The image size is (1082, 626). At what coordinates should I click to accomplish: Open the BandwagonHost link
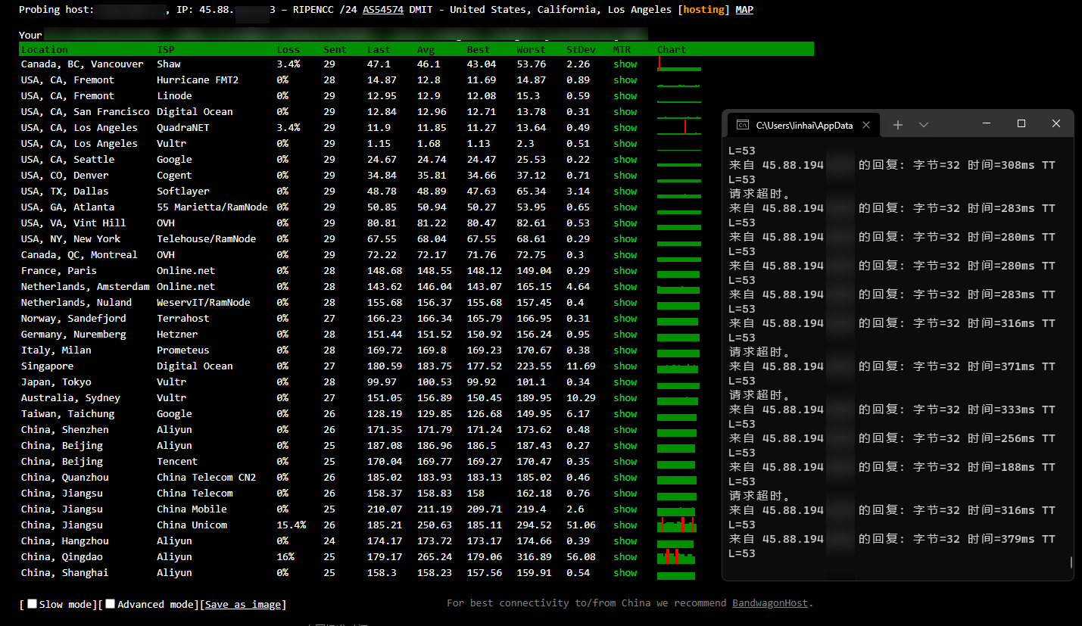pyautogui.click(x=770, y=603)
